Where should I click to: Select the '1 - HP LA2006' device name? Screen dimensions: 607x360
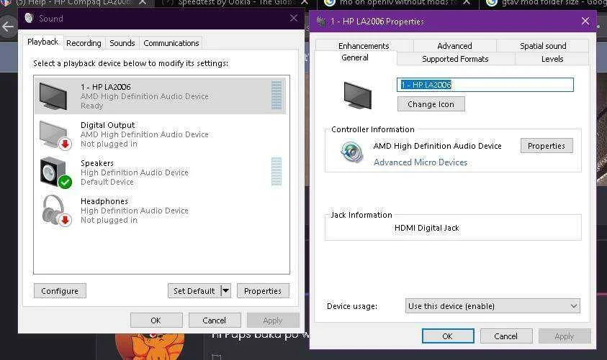(106, 87)
